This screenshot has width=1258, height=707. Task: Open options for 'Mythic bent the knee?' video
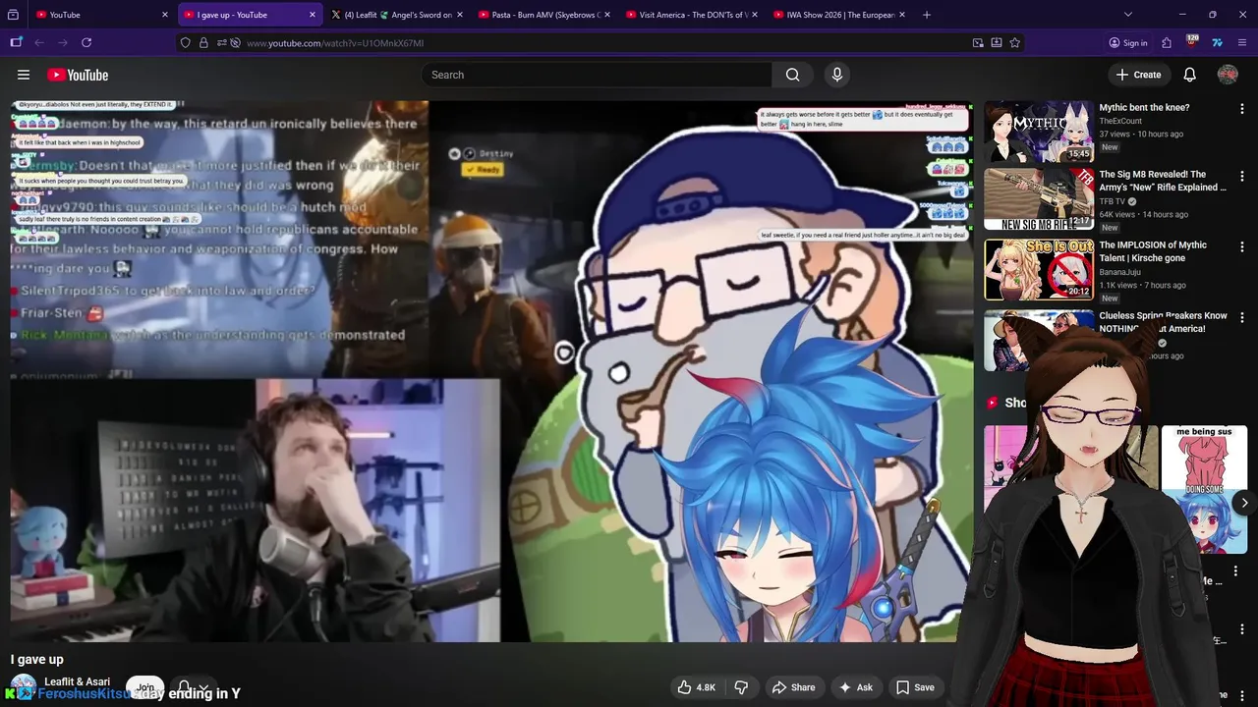1241,109
